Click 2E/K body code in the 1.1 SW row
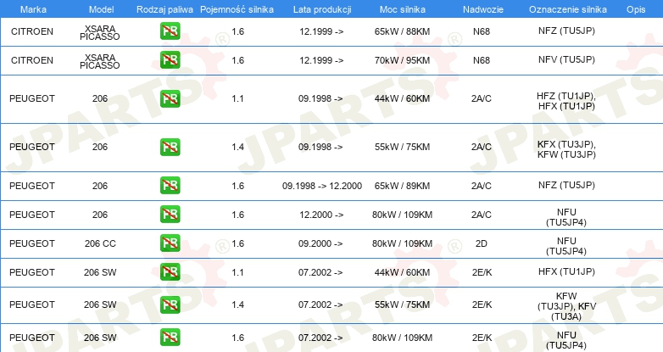 tap(482, 272)
